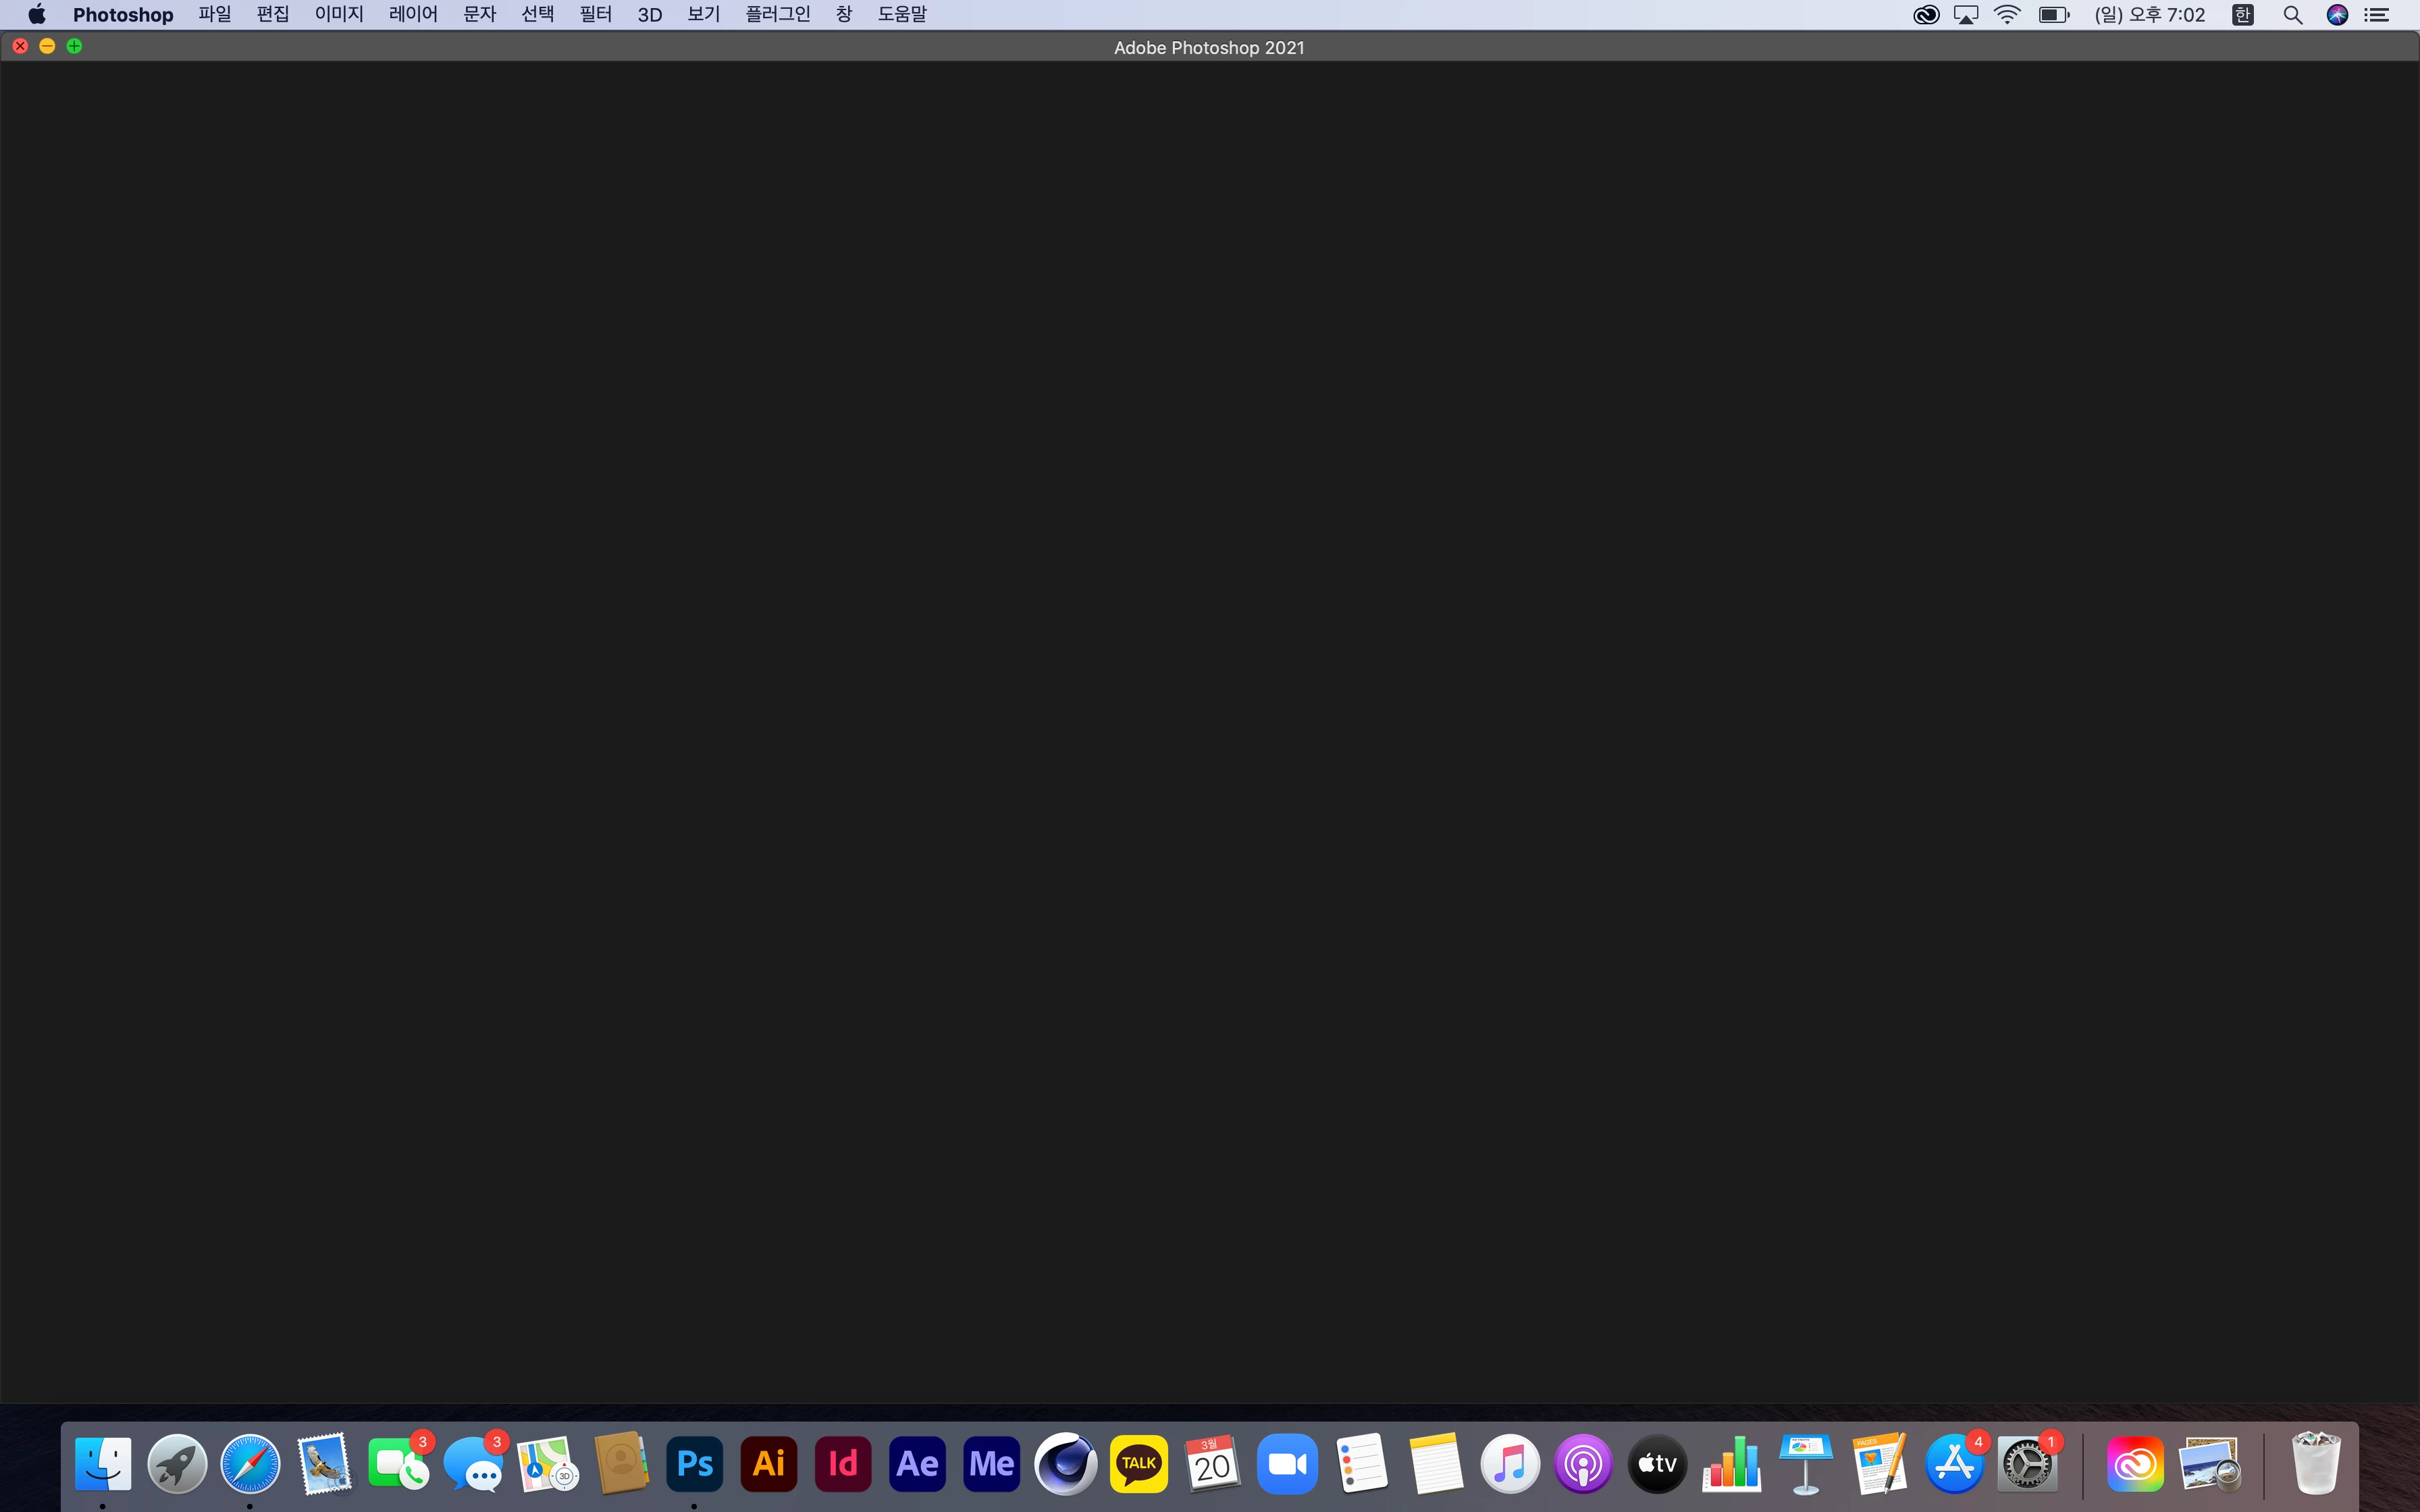The image size is (2420, 1512).
Task: Open System Preferences from the Dock
Action: [2027, 1464]
